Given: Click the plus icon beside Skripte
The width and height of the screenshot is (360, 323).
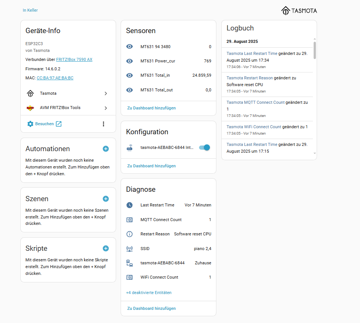Looking at the screenshot, I should 106,249.
